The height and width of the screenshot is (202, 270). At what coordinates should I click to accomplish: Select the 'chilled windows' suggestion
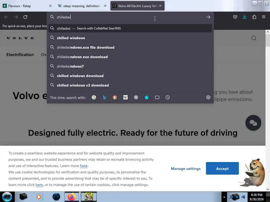pos(130,38)
